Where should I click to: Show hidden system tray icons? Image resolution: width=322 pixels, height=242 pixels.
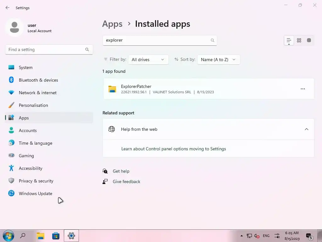[242, 236]
